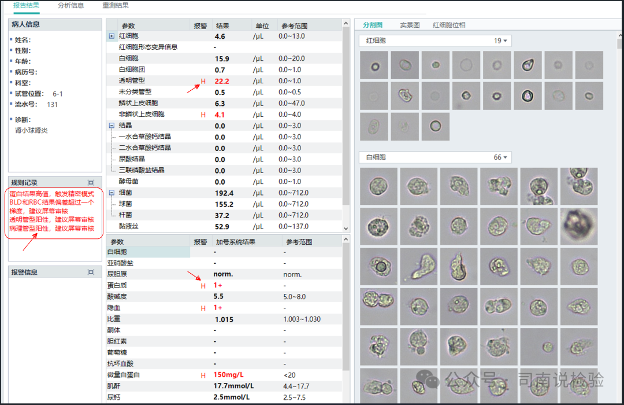Open the 重测结果 tab
The height and width of the screenshot is (405, 624).
(x=116, y=6)
